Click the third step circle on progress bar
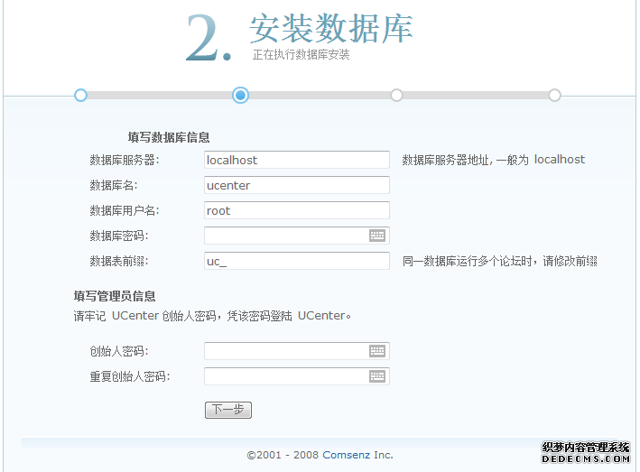 pos(396,95)
